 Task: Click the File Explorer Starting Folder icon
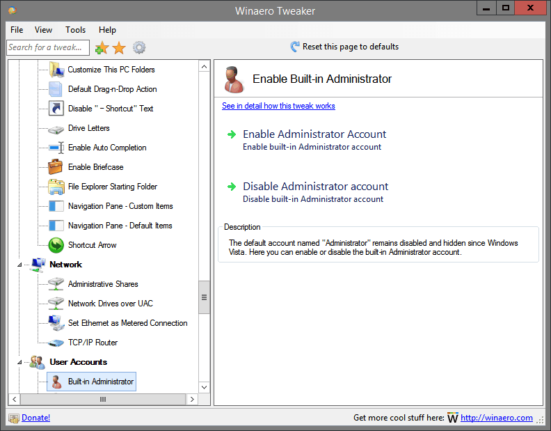(x=56, y=187)
